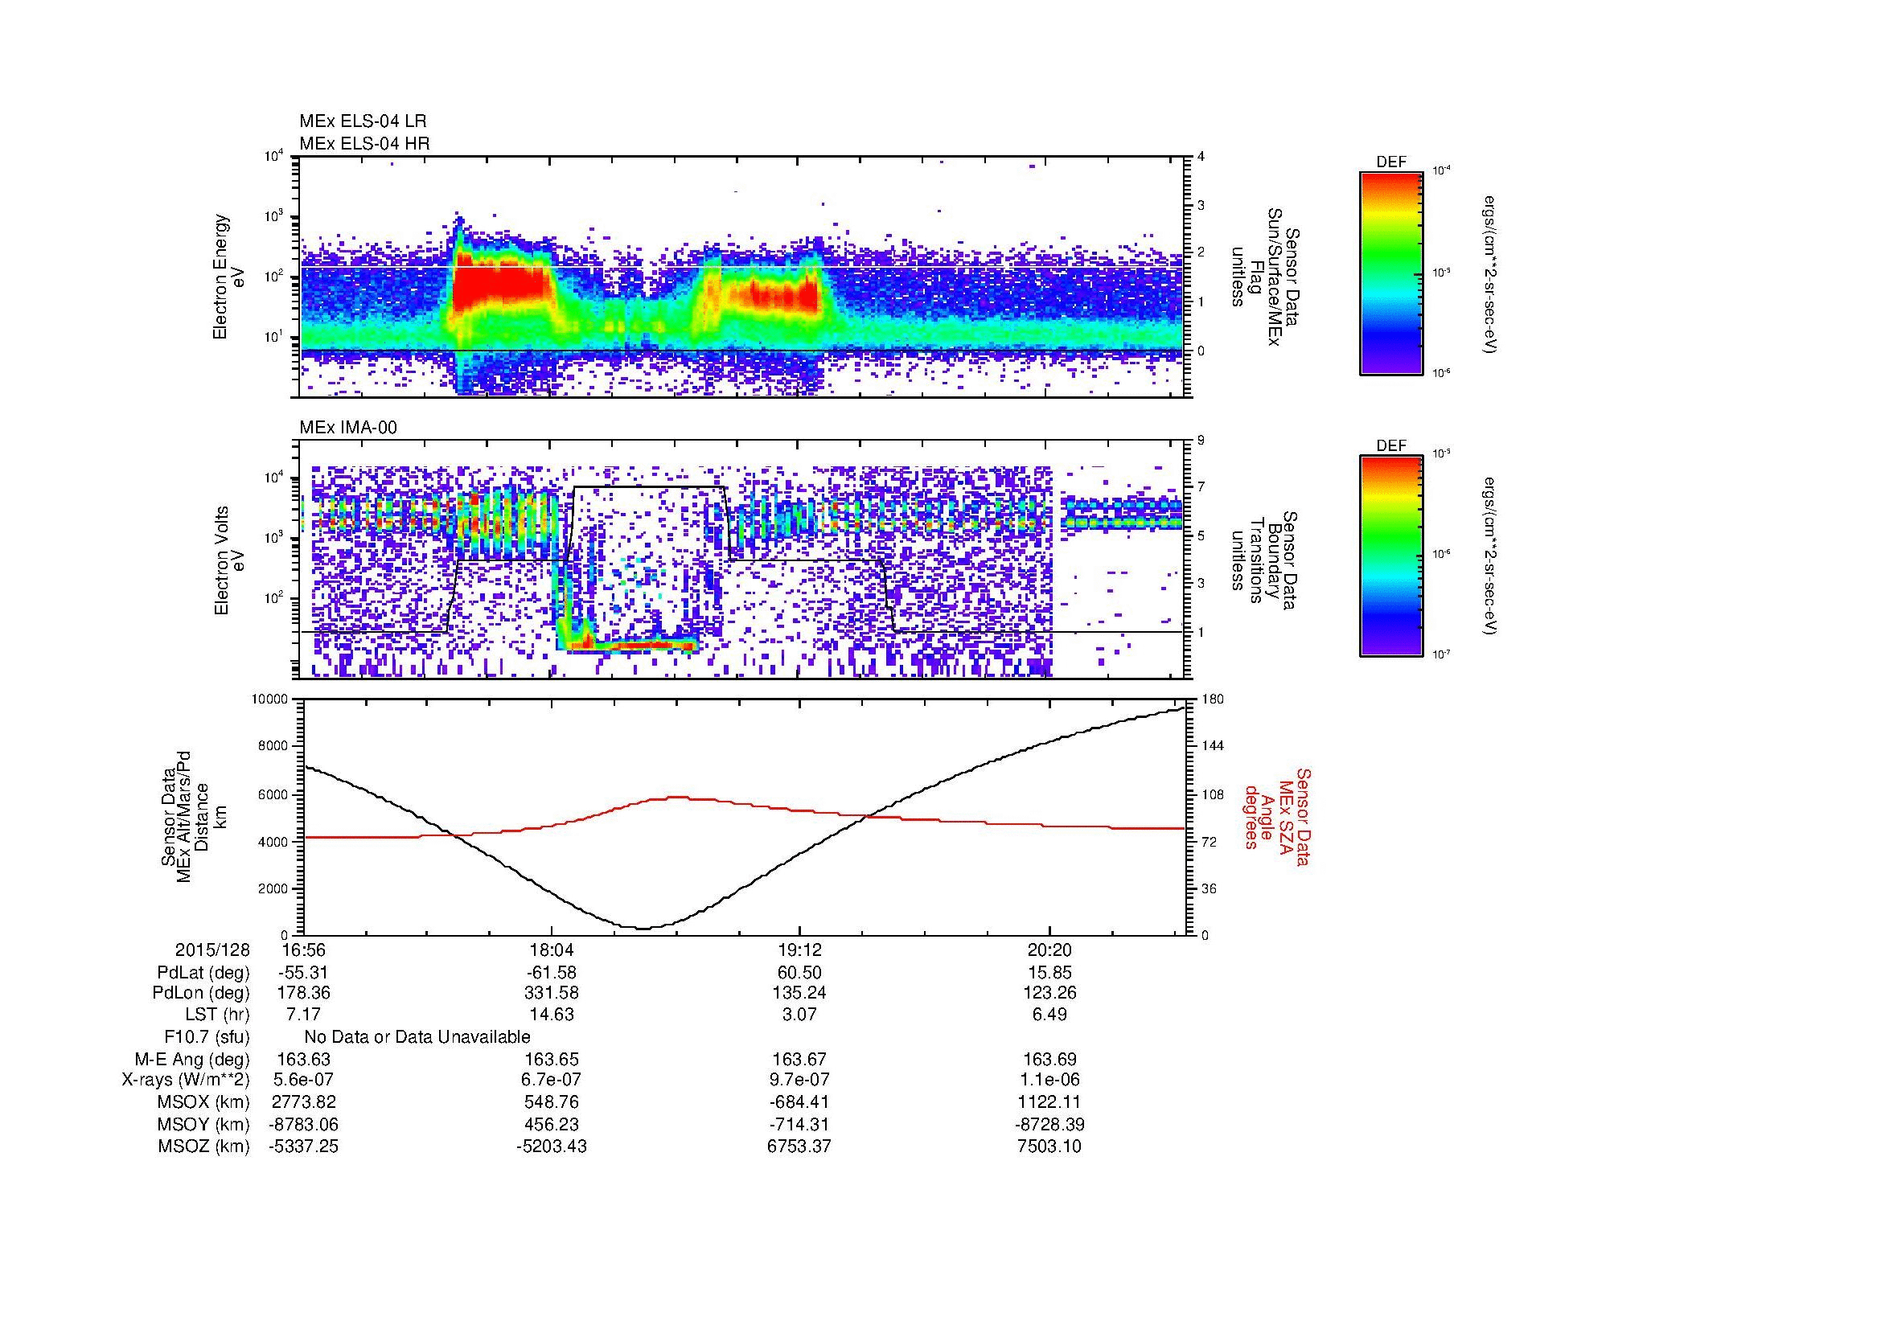
Task: Click X-rays value 6.7e-07
Action: pyautogui.click(x=552, y=1080)
